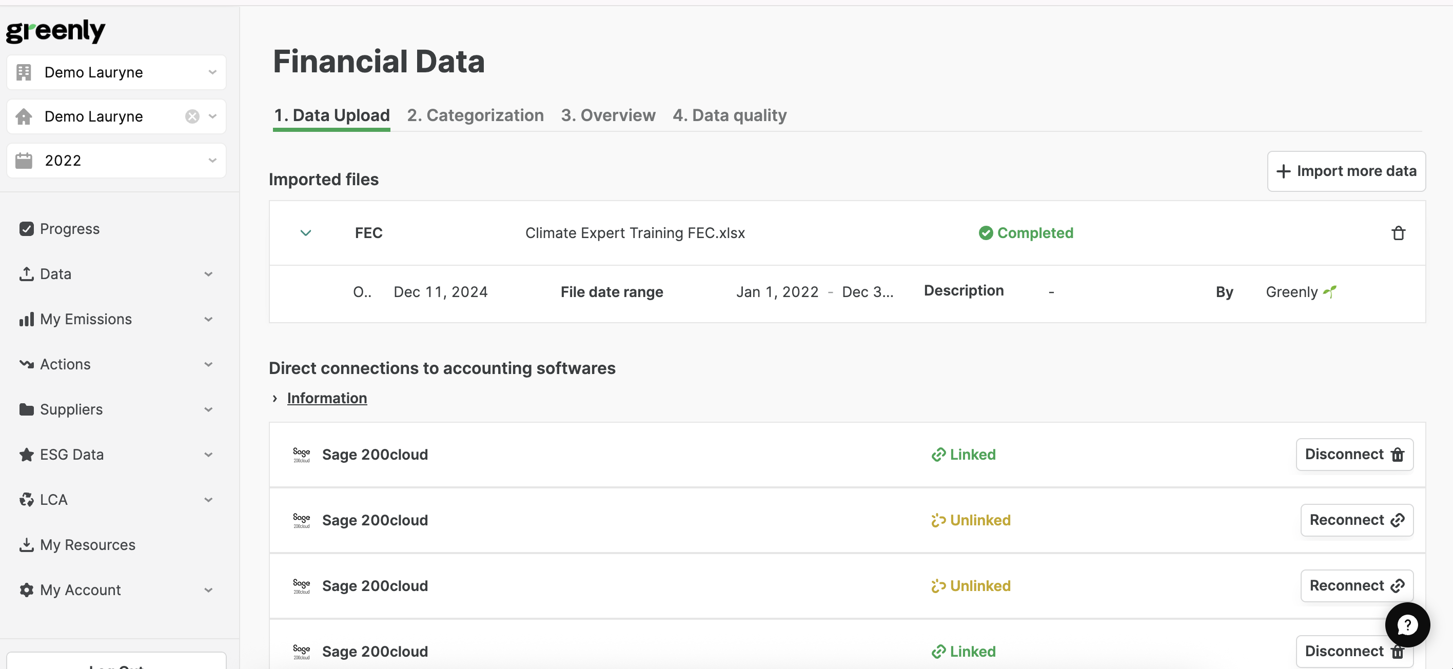Screen dimensions: 1453x669
Task: Open the help chat bubble
Action: 1407,624
